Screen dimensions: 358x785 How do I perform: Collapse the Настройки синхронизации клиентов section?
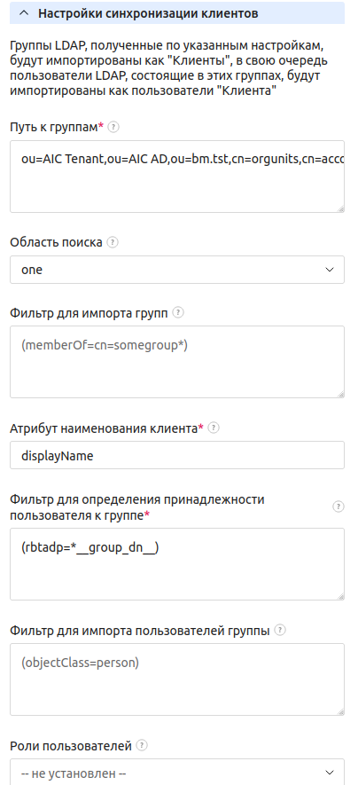click(x=24, y=13)
